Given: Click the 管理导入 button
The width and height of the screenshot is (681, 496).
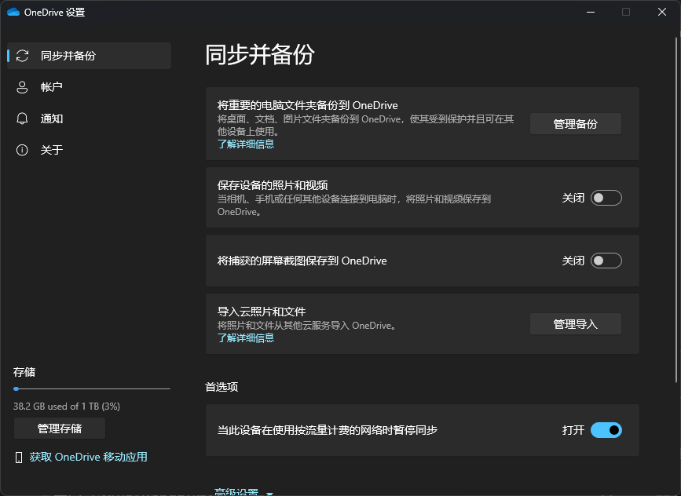Looking at the screenshot, I should click(x=576, y=324).
